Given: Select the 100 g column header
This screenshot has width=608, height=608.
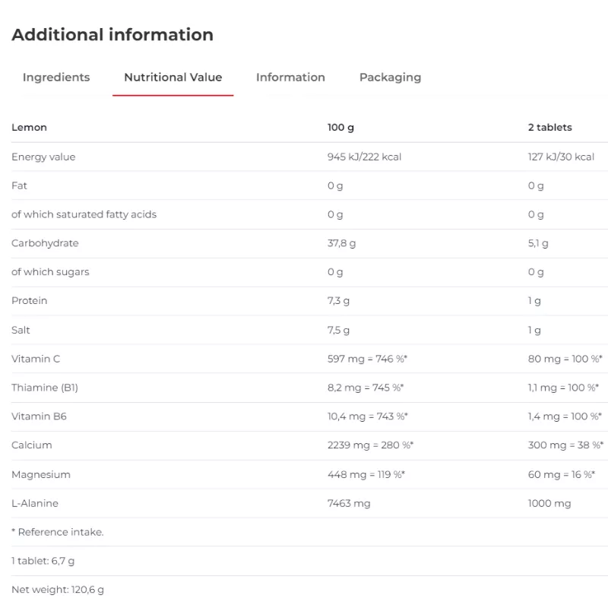Looking at the screenshot, I should 340,128.
